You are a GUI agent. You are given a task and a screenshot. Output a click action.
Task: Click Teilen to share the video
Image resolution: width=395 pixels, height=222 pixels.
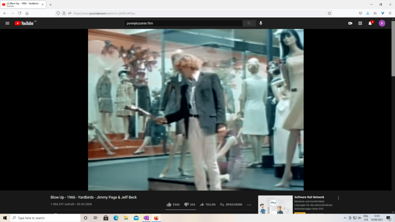click(x=208, y=204)
